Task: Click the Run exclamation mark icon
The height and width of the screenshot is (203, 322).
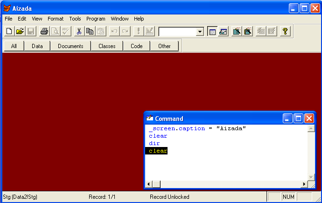Action: 139,31
